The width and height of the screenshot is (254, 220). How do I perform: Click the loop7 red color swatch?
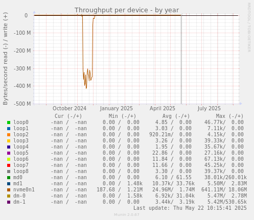pos(9,165)
